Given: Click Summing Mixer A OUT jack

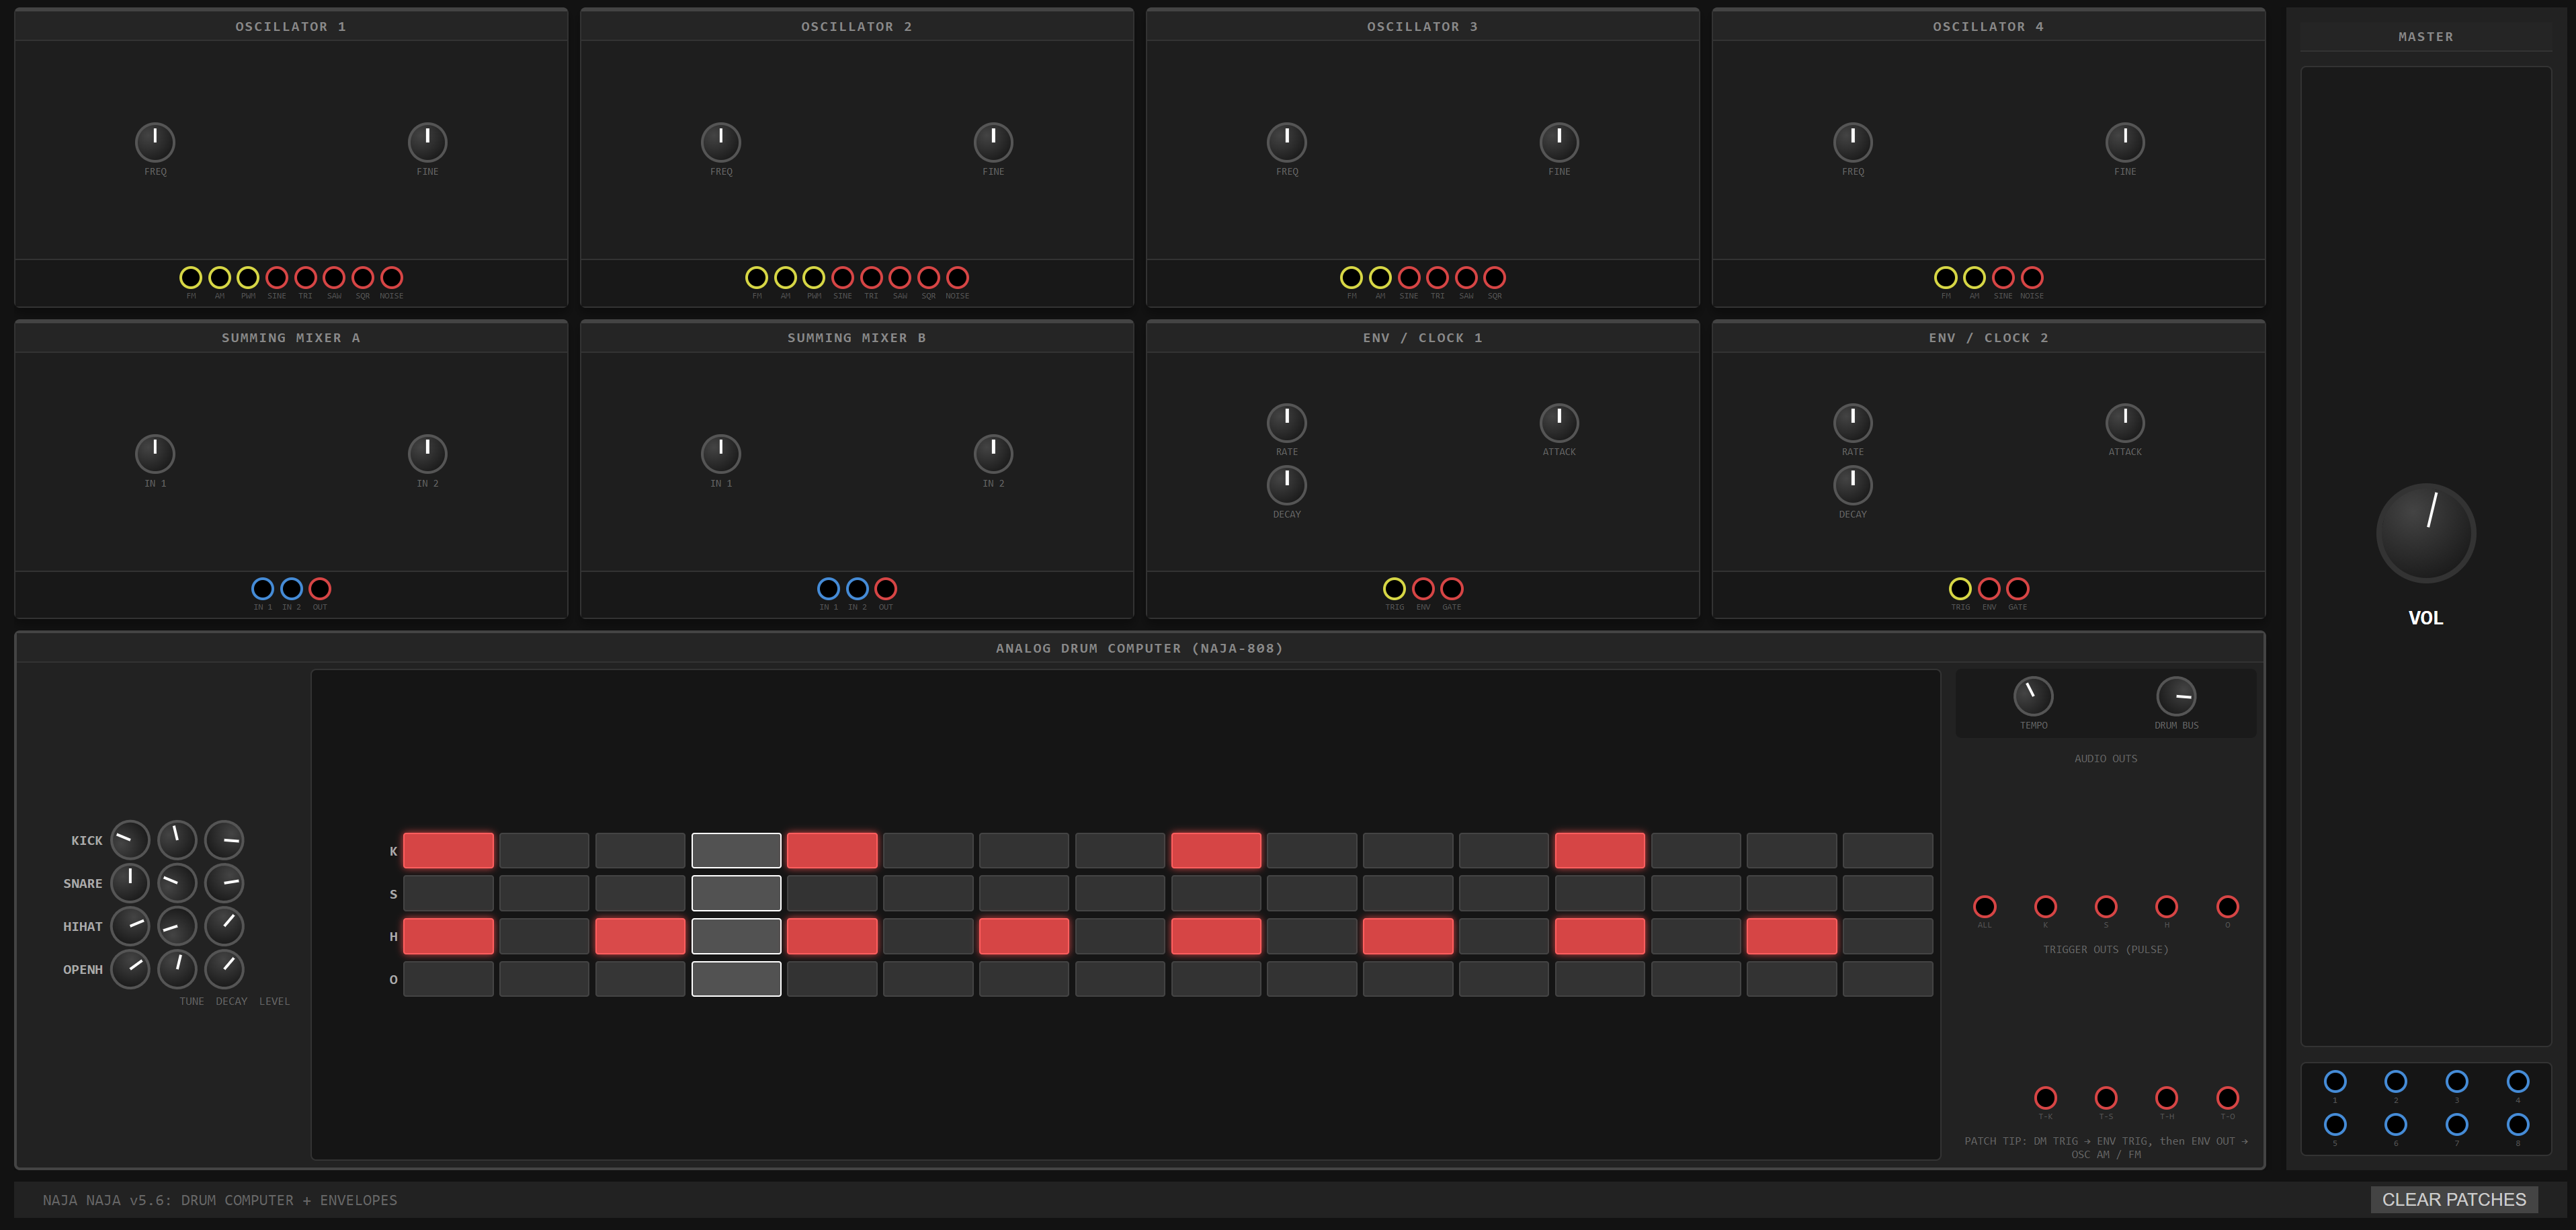Looking at the screenshot, I should (320, 588).
